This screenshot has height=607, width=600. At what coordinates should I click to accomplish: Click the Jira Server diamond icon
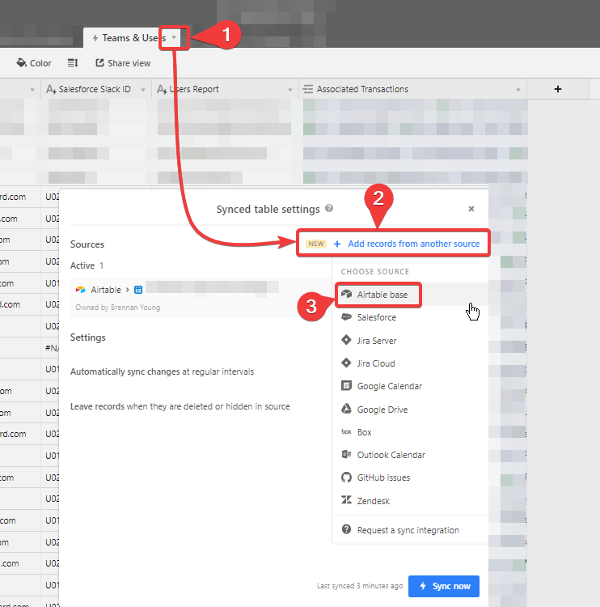(x=346, y=340)
